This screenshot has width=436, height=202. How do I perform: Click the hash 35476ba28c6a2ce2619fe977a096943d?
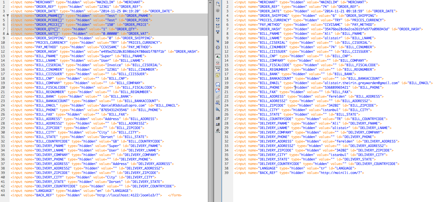356,29
